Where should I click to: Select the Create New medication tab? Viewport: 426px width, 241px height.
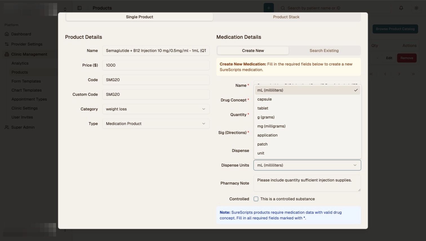point(253,51)
